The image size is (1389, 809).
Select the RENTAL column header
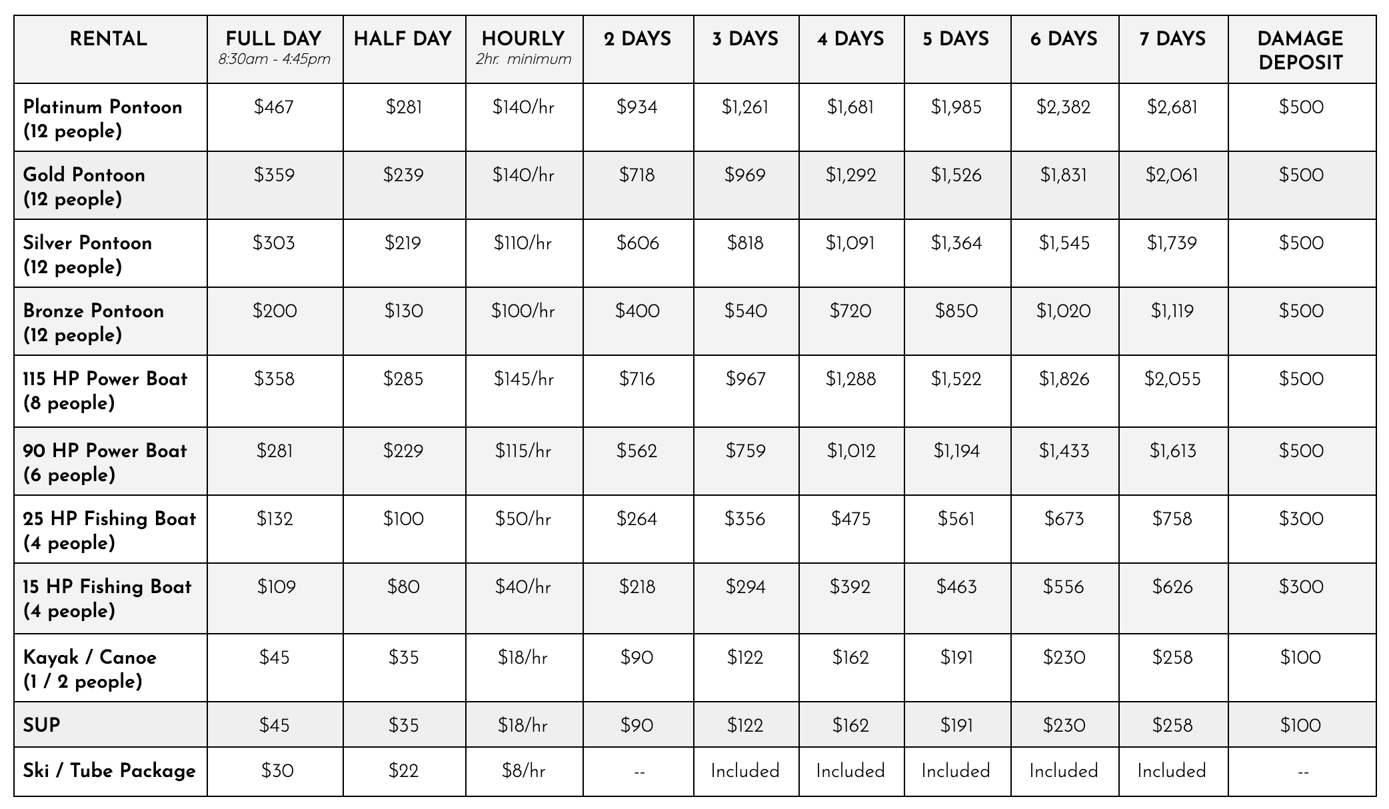(109, 39)
